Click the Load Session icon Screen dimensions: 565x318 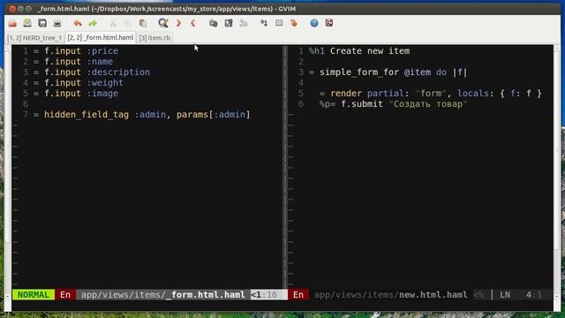(214, 24)
